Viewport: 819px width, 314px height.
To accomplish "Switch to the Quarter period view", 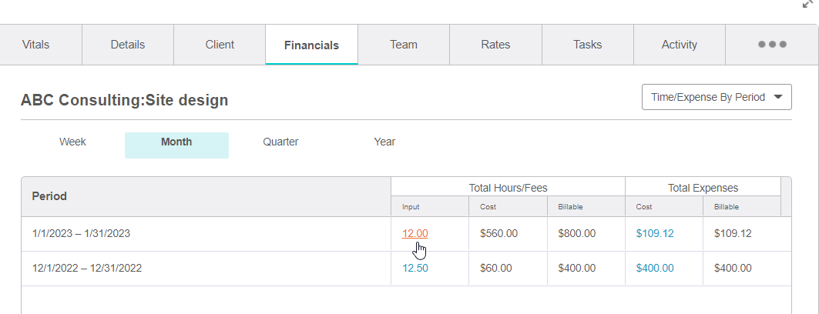I will (280, 142).
